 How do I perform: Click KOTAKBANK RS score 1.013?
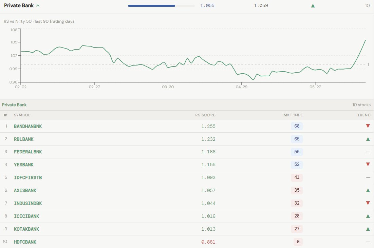pos(208,229)
